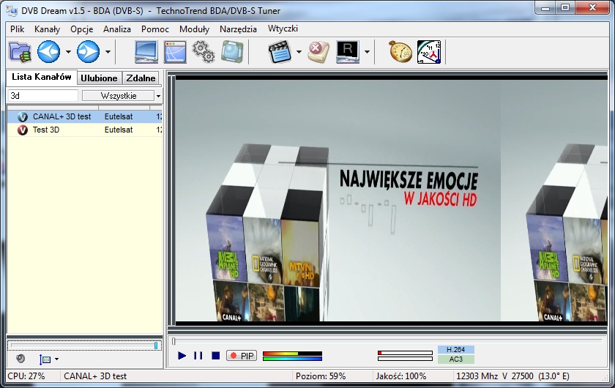Click the monitor fullscreen toolbar icon
The height and width of the screenshot is (388, 615).
(146, 52)
